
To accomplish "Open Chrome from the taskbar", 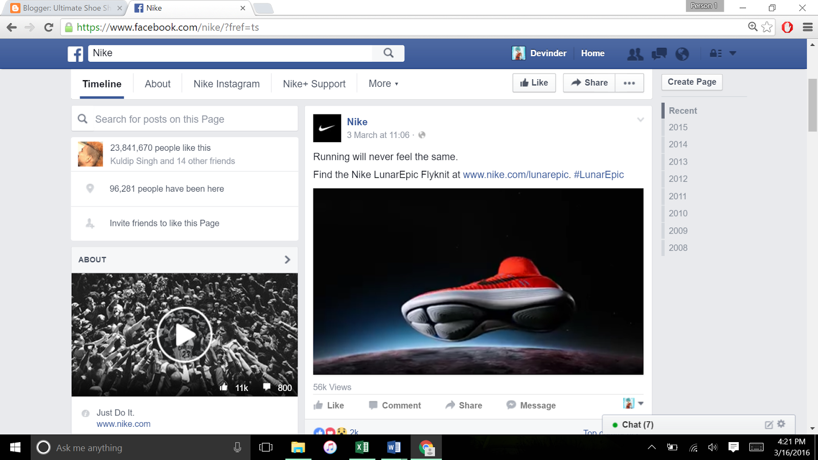I will click(x=426, y=448).
